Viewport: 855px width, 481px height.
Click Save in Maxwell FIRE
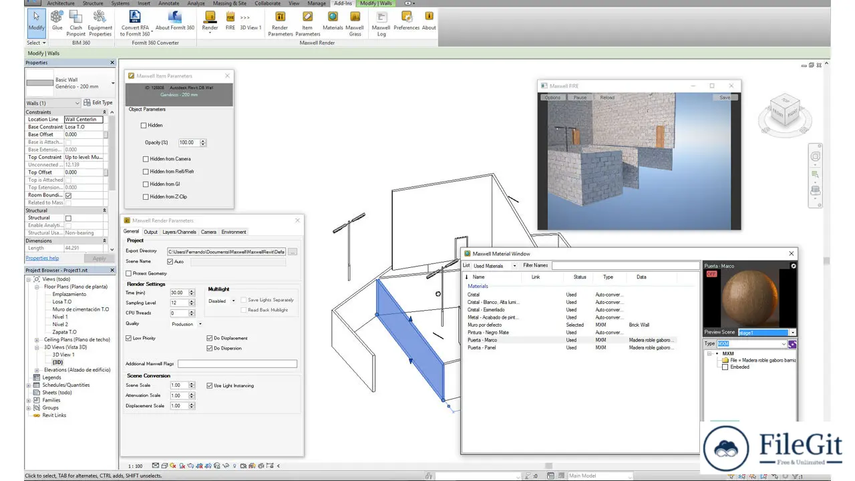pos(725,98)
